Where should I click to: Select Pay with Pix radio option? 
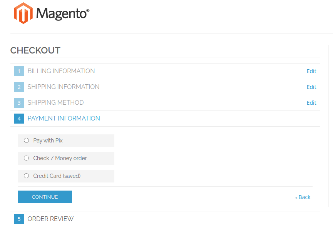[27, 141]
